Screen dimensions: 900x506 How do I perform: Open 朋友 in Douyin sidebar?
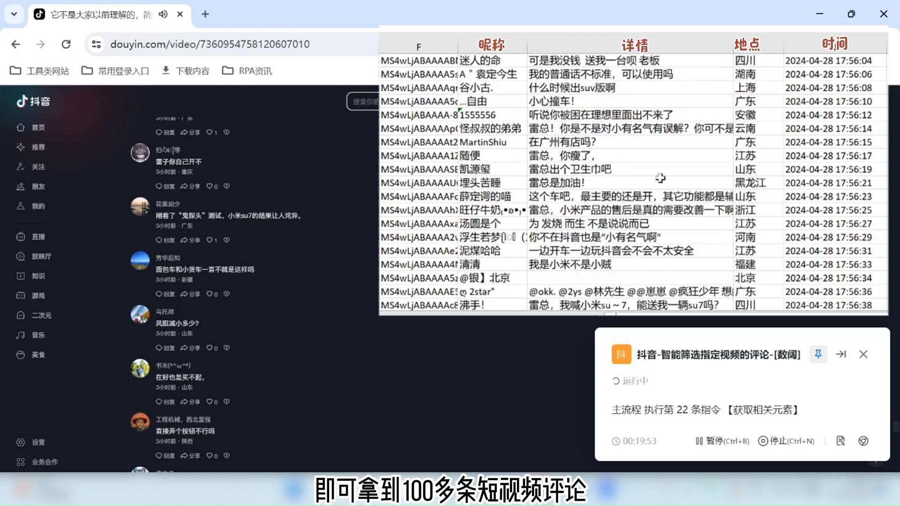pyautogui.click(x=31, y=186)
